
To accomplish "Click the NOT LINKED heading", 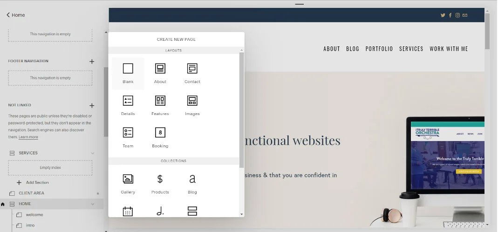I will point(20,105).
